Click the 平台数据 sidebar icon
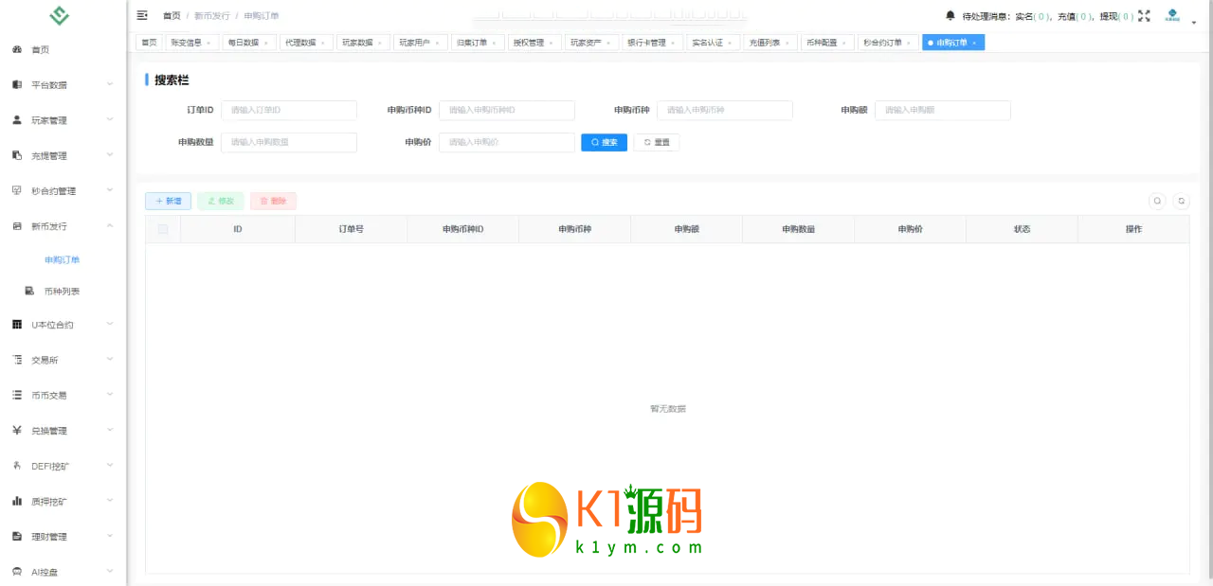 (17, 84)
